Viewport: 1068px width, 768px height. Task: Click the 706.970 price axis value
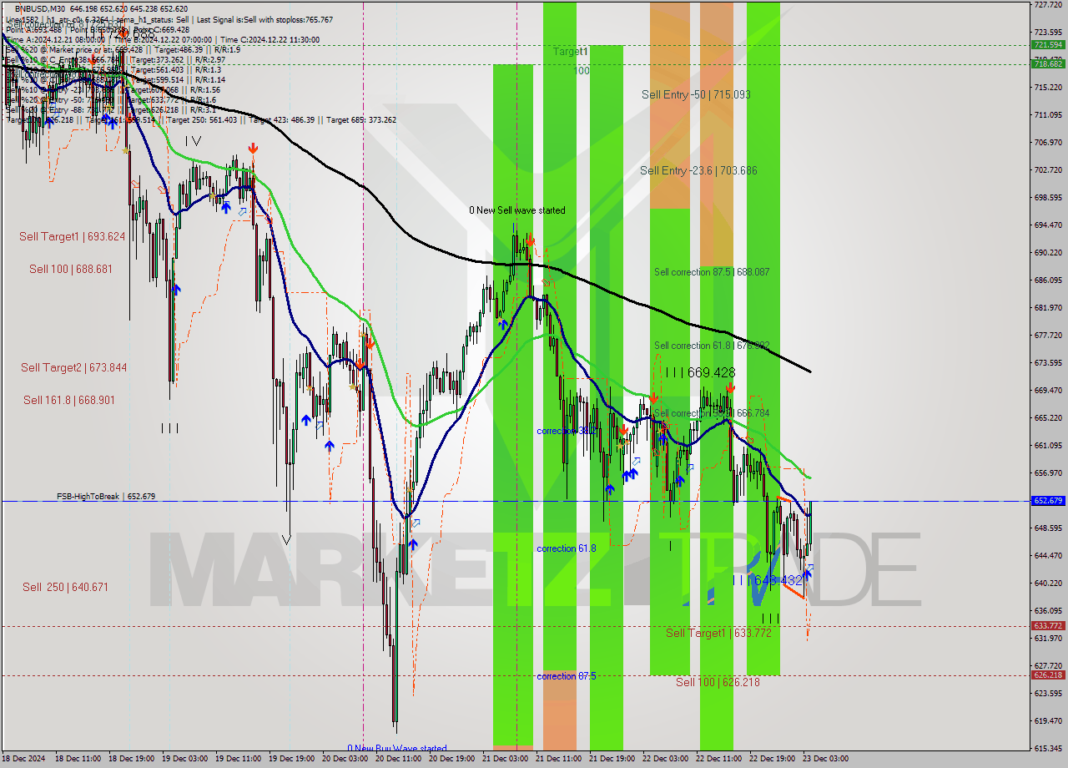coord(1048,142)
